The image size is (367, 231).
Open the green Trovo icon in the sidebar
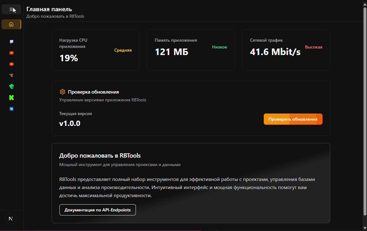[12, 86]
